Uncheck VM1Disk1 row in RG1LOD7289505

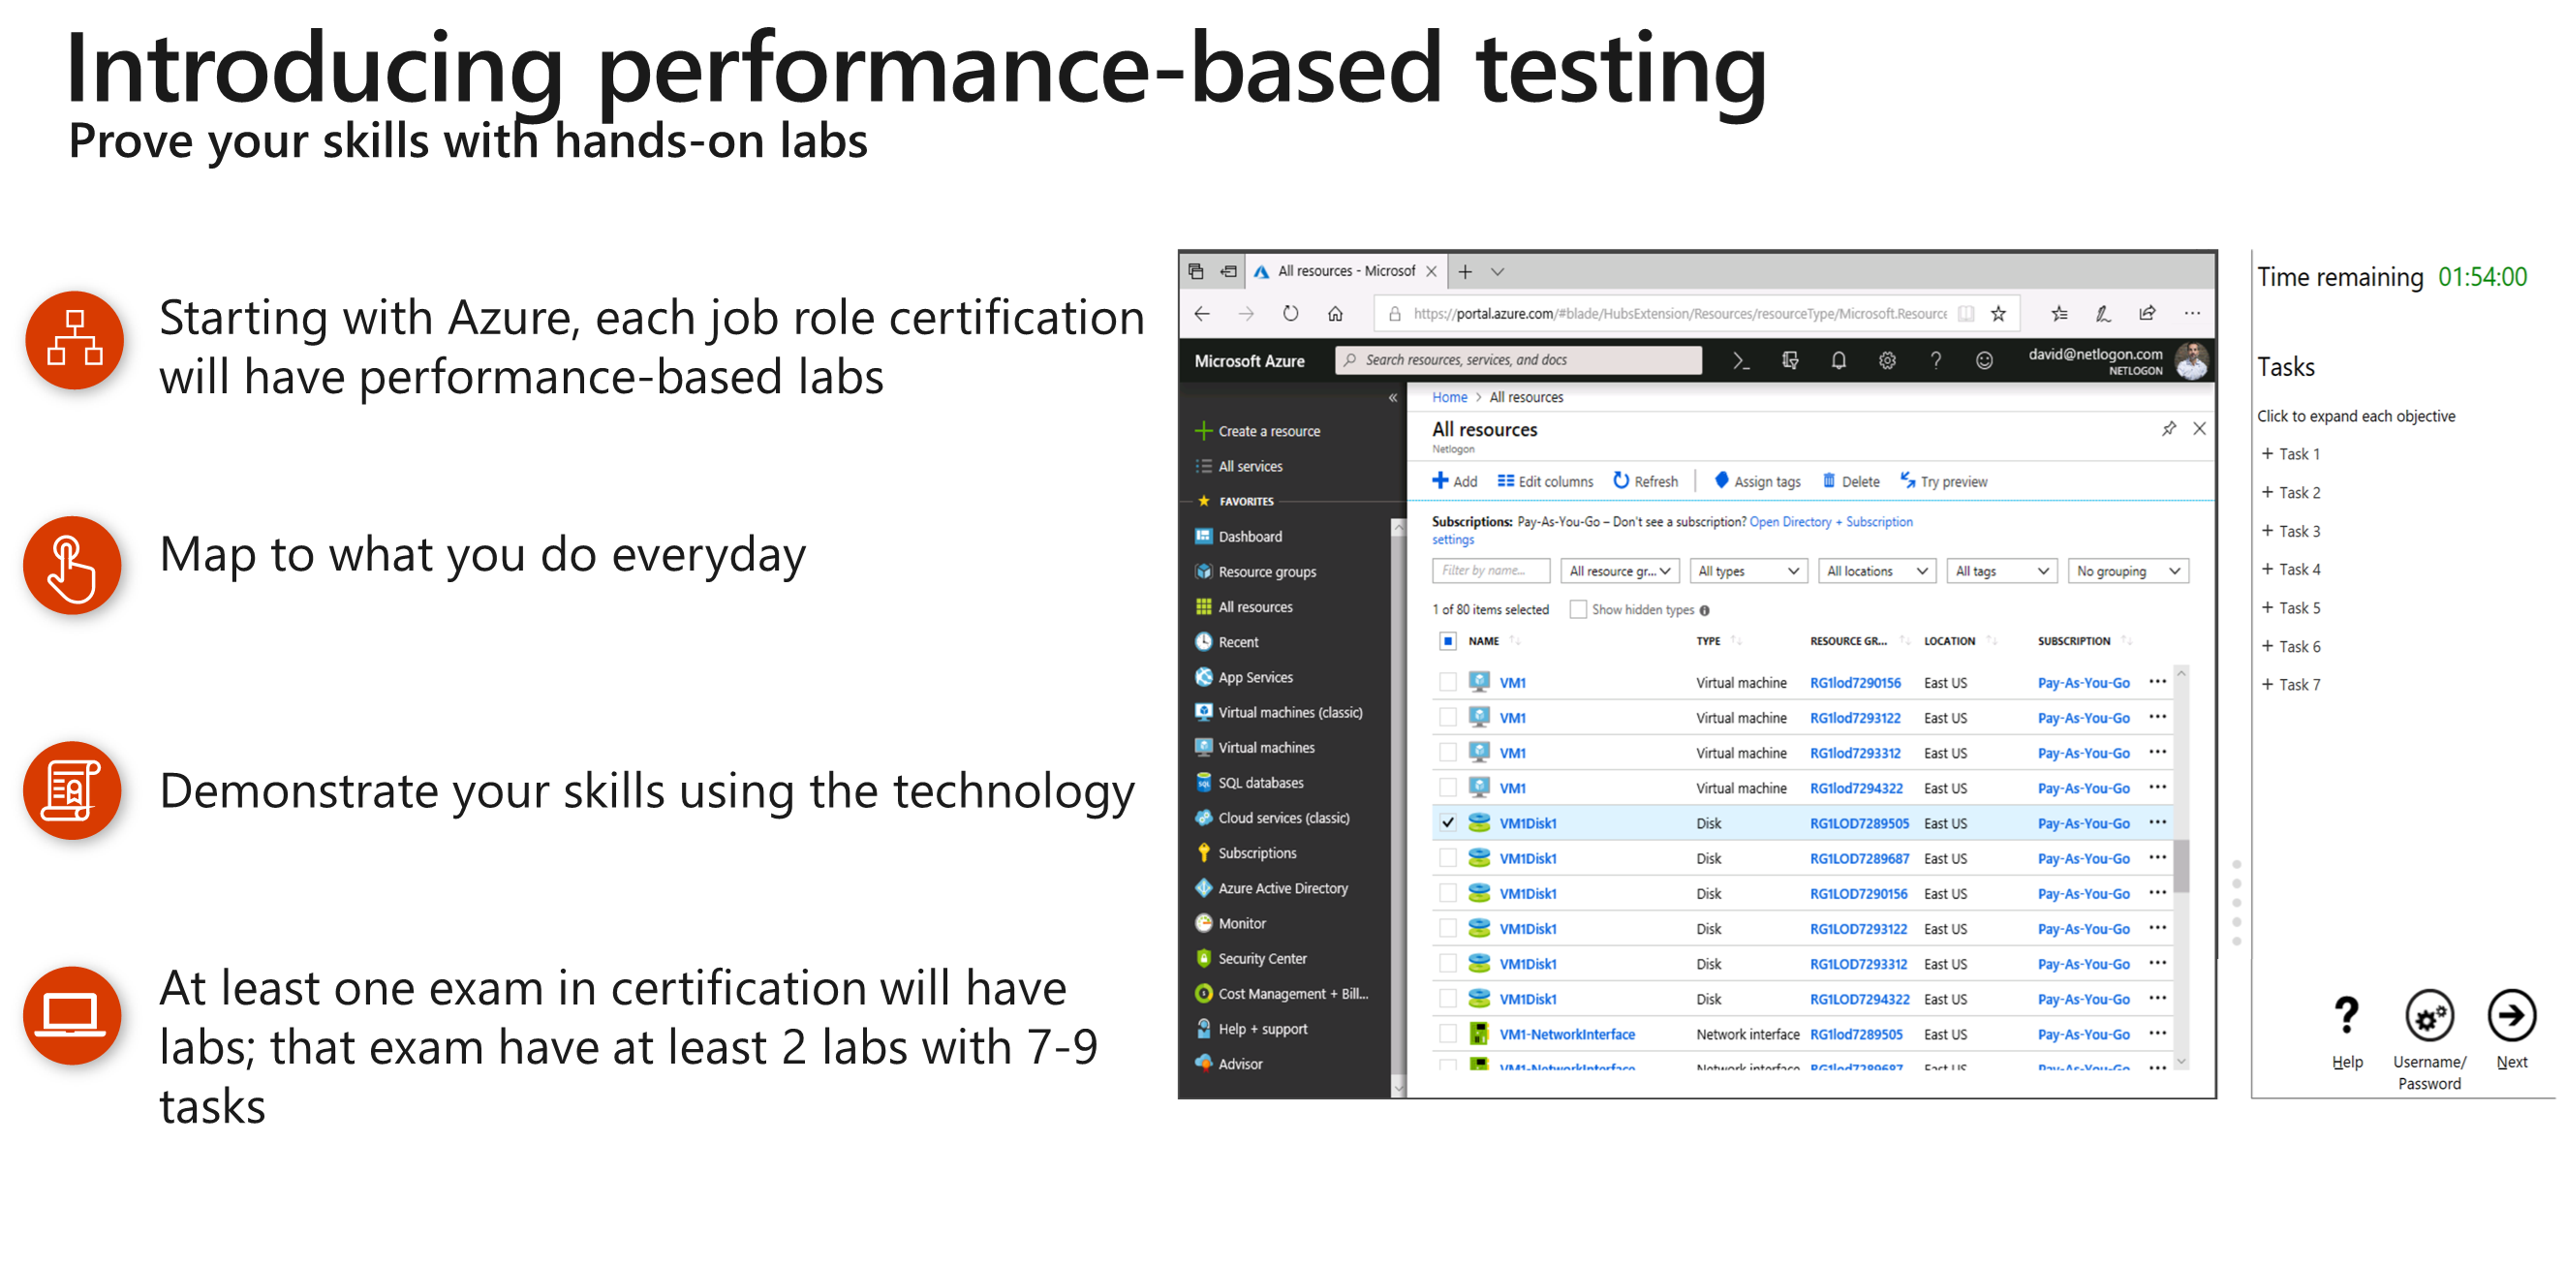coord(1448,822)
